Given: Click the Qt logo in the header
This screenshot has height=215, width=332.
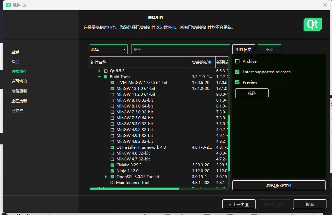Looking at the screenshot, I should [x=313, y=24].
